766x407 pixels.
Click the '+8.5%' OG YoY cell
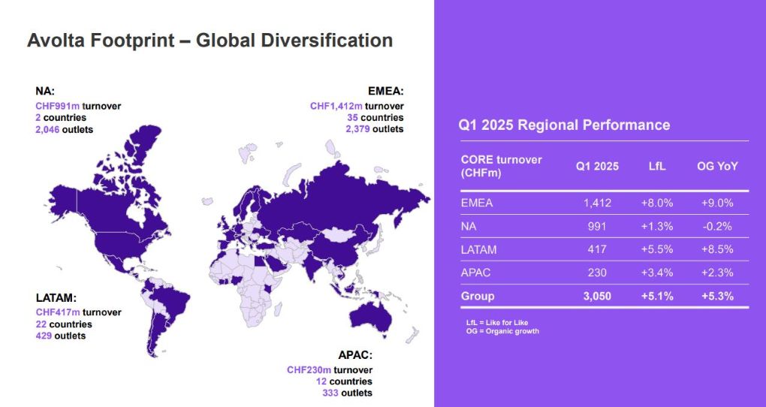pyautogui.click(x=717, y=249)
